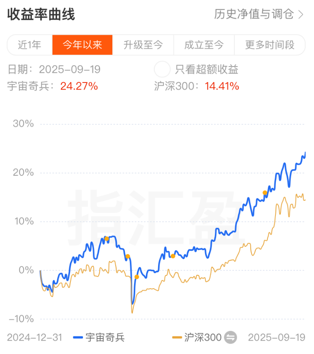Screen dimensions: 314x354
Task: Open the 历史净值与调仓 link
Action: click(x=254, y=15)
